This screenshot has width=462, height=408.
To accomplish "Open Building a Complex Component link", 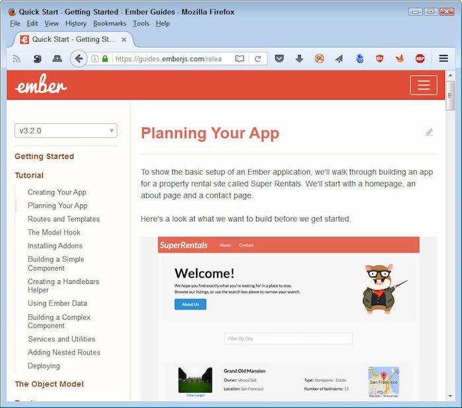I will (x=59, y=321).
